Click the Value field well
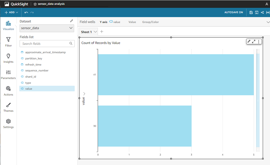The image size is (270, 165). point(132,22)
